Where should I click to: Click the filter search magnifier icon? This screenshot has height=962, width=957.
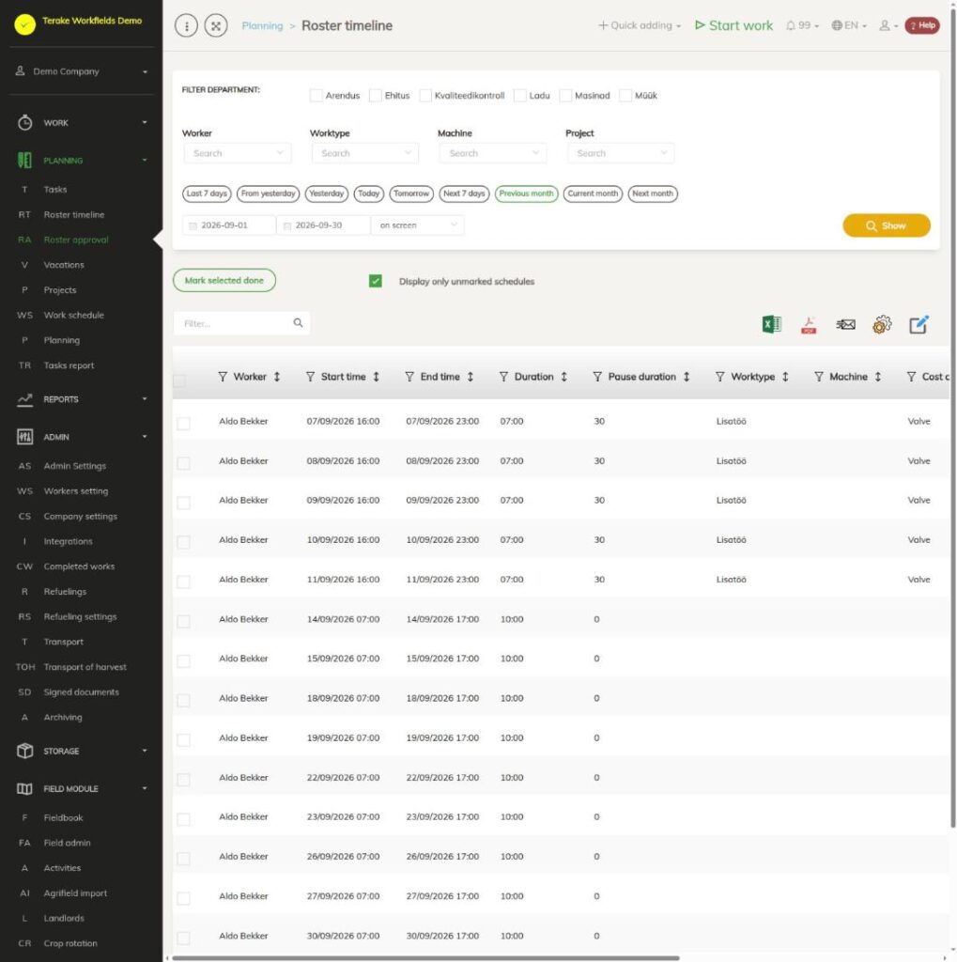click(298, 323)
